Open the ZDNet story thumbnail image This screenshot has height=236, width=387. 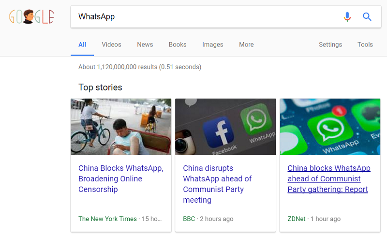(330, 127)
